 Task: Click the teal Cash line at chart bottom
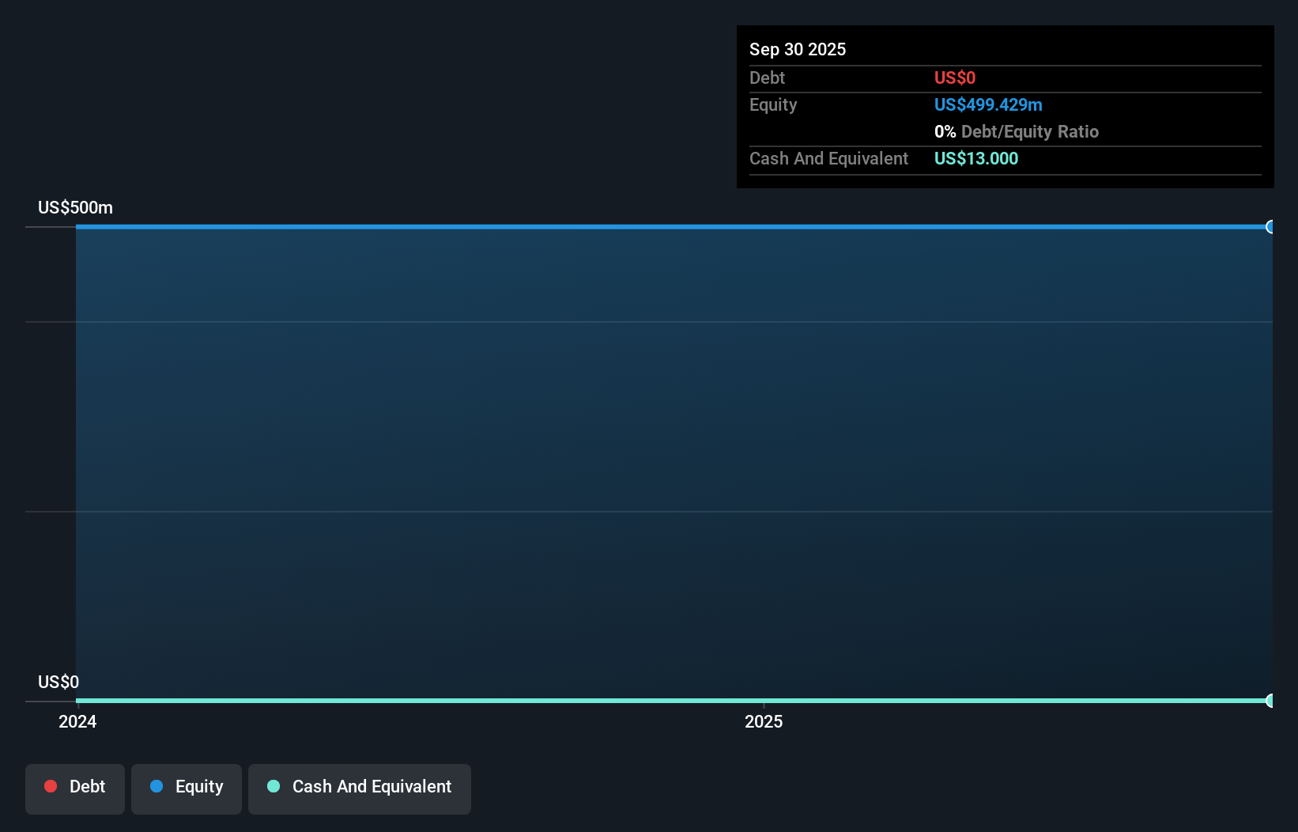tap(632, 701)
